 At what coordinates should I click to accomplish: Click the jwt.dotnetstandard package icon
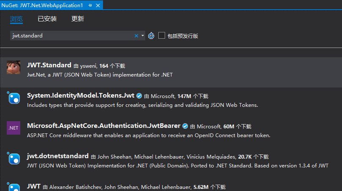pos(14,158)
